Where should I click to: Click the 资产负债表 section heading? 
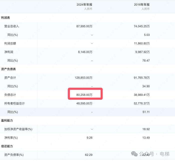8,69
